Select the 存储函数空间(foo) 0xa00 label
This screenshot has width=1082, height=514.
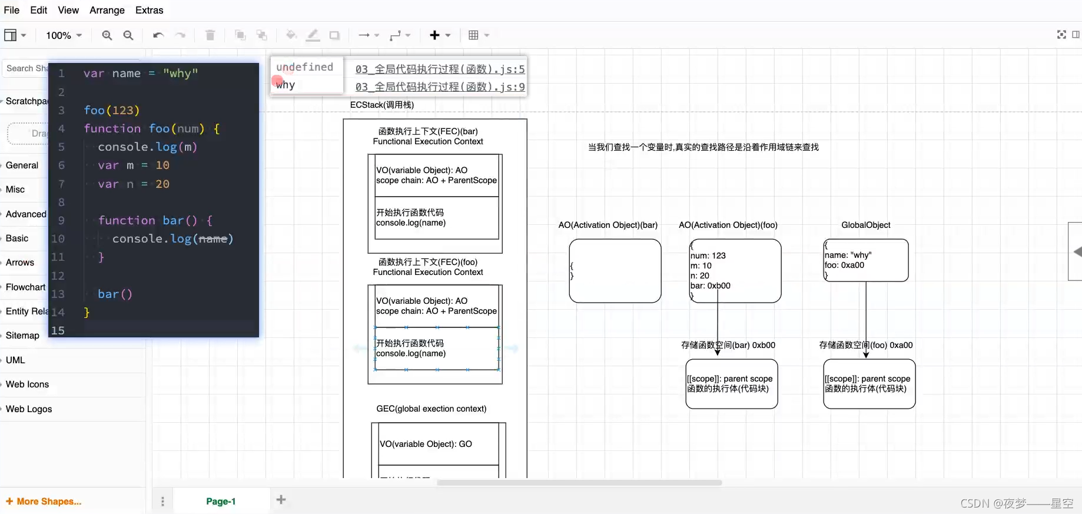pyautogui.click(x=866, y=345)
